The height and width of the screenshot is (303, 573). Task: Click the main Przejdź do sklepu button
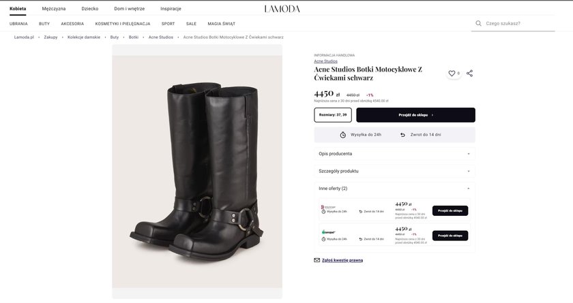[415, 115]
